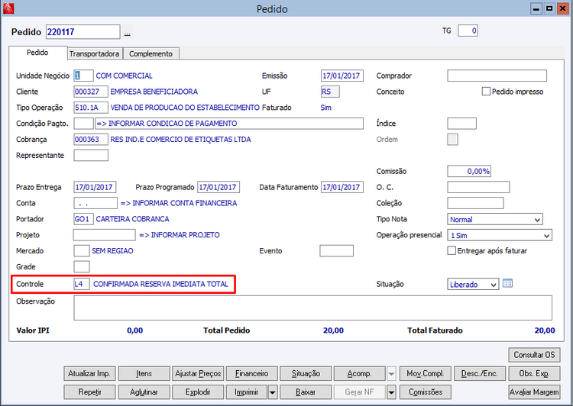Image resolution: width=573 pixels, height=406 pixels.
Task: Click the Atualizar Imp. button
Action: (89, 373)
